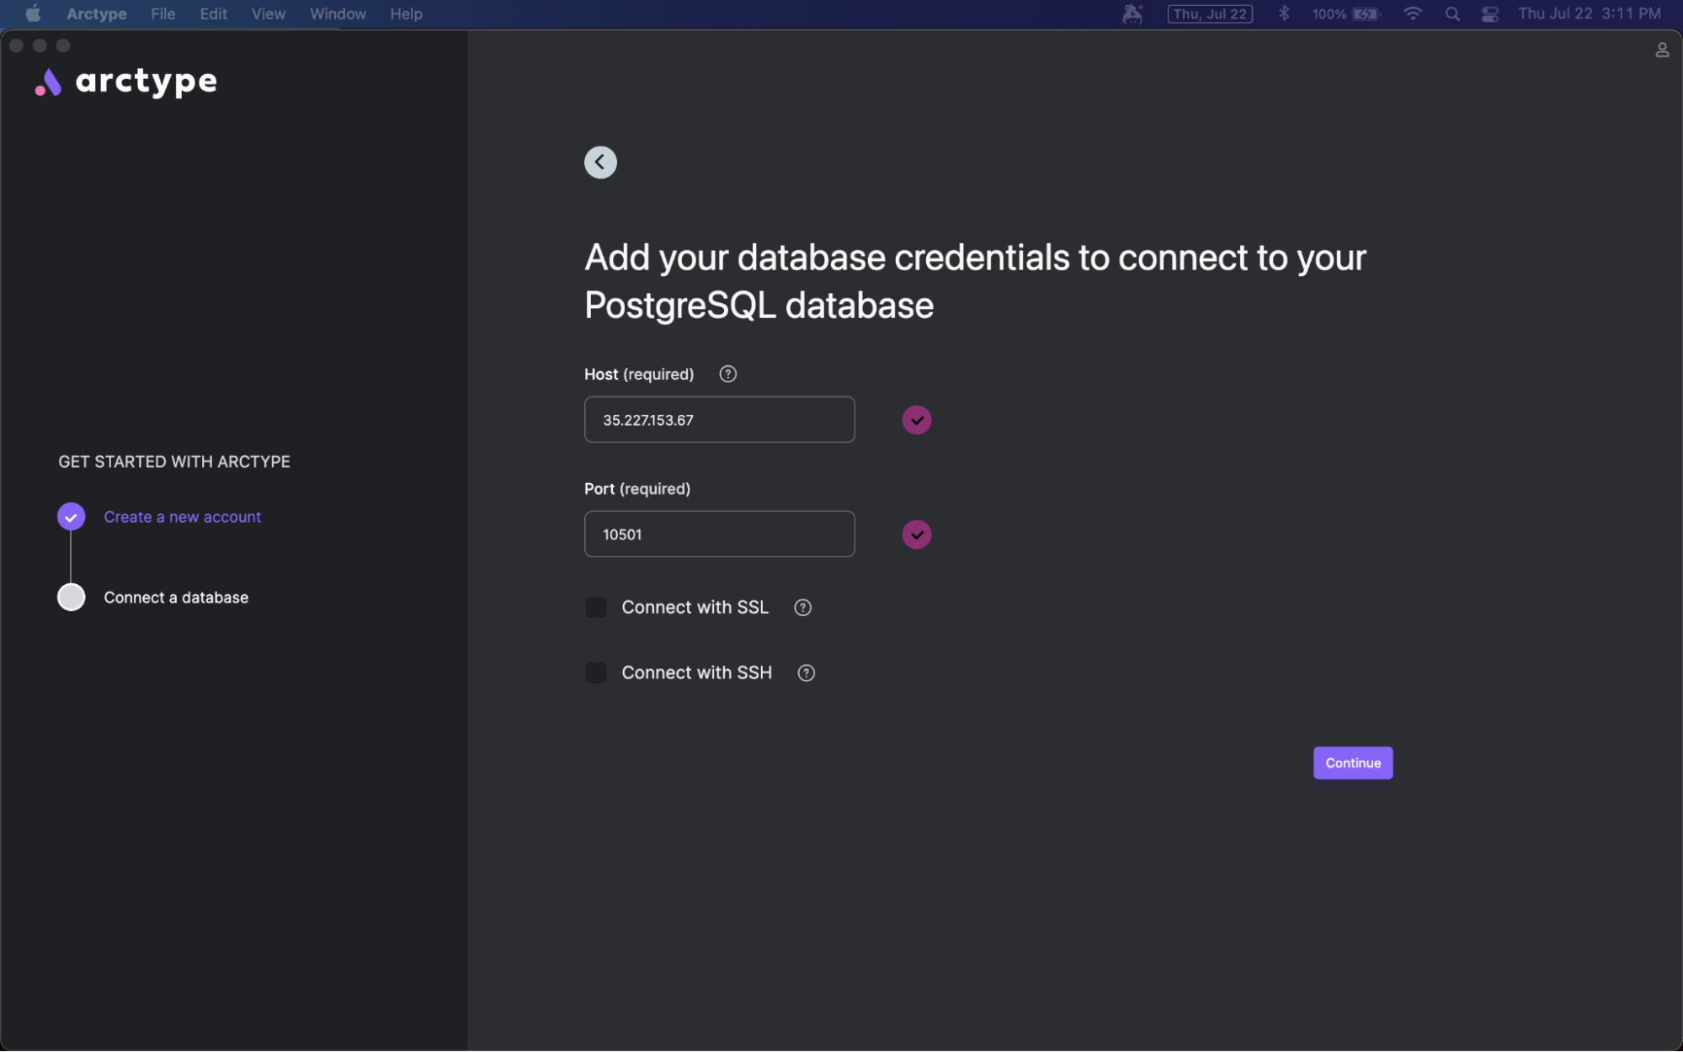Image resolution: width=1683 pixels, height=1052 pixels.
Task: Click the Arctype logo
Action: click(126, 82)
